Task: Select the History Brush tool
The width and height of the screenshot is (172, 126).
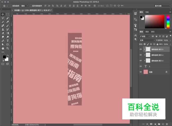Action: click(x=8, y=29)
